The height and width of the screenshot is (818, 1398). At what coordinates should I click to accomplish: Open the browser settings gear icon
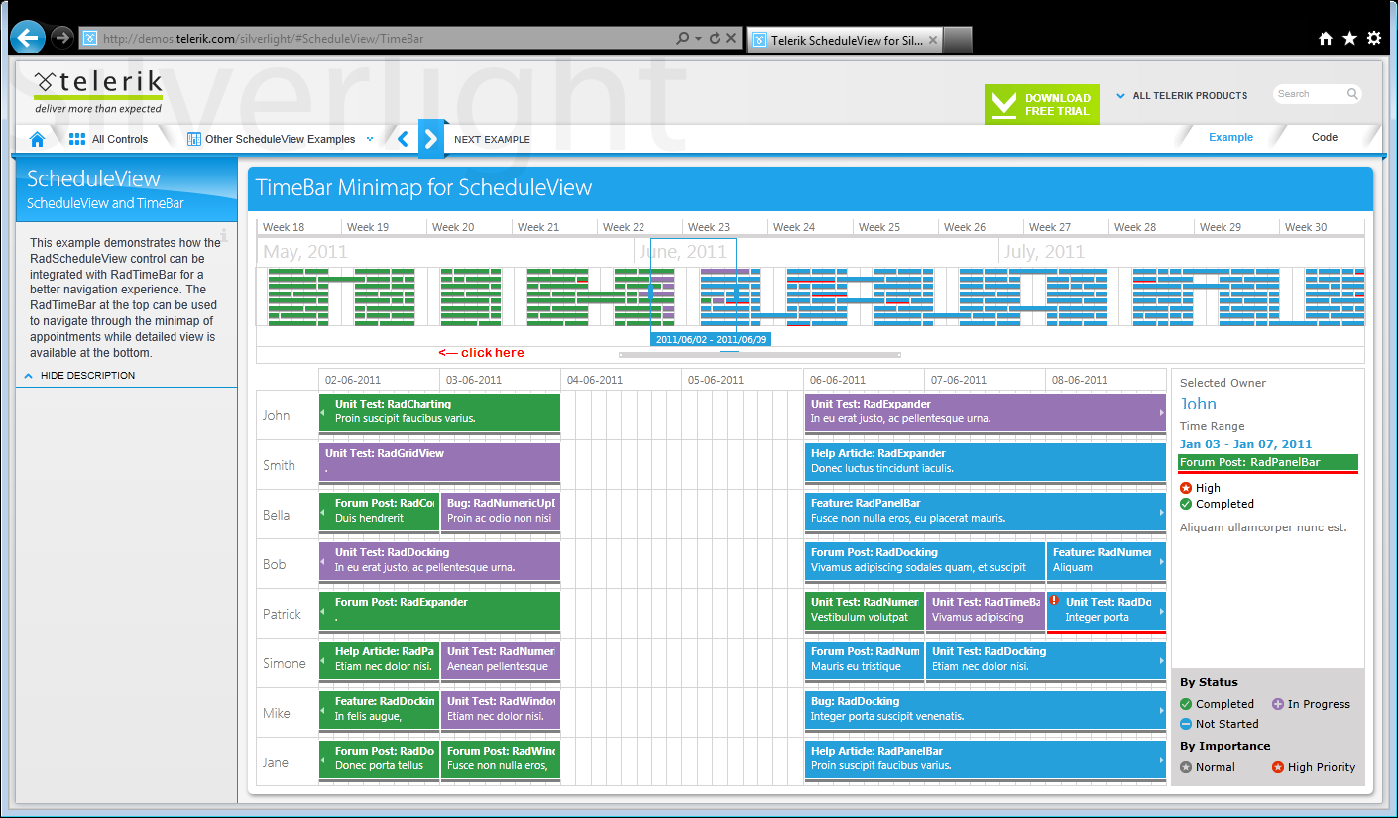coord(1373,38)
